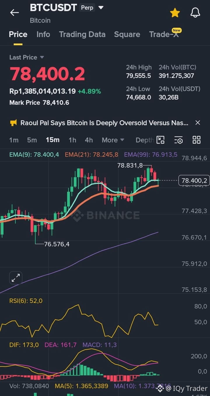Click the low marker 76.576,4 on chart
The height and width of the screenshot is (396, 210).
57,244
